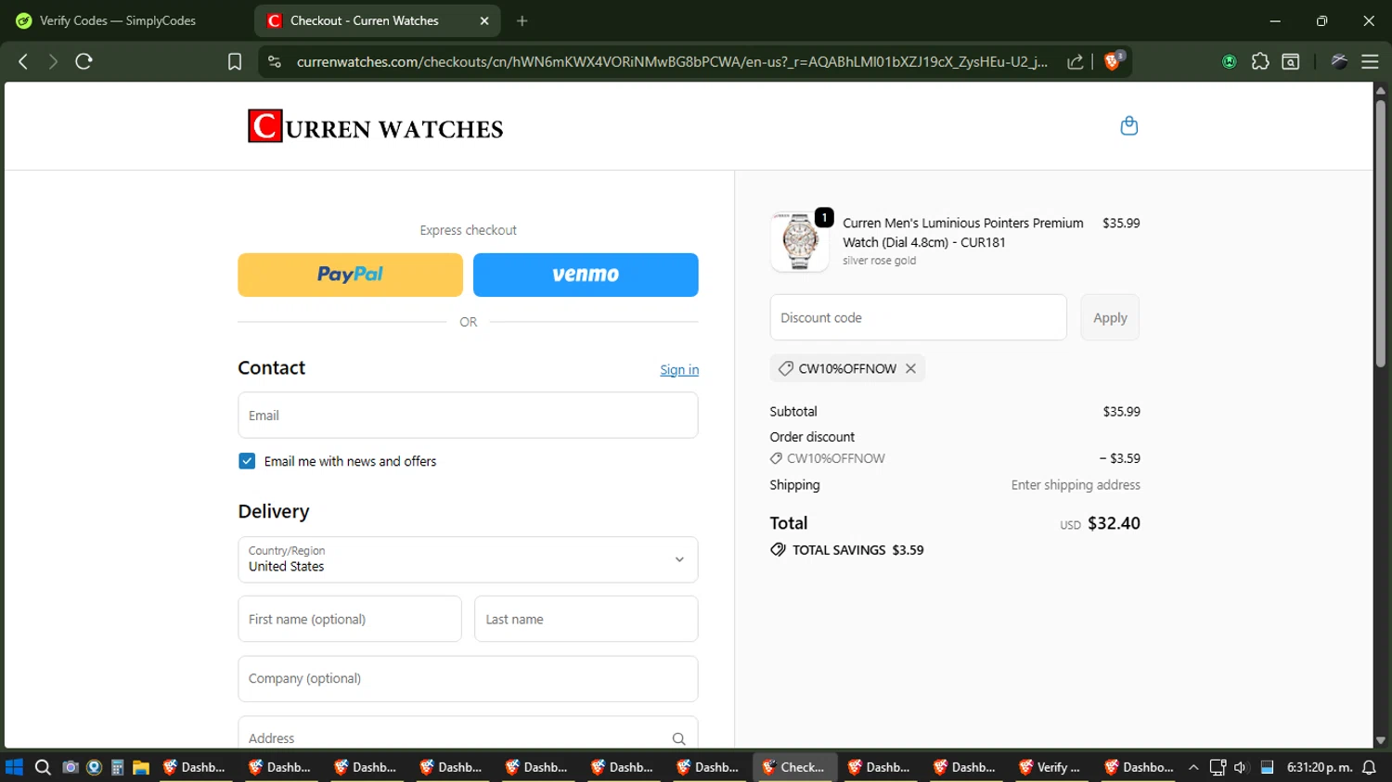1392x782 pixels.
Task: Click the share page icon
Action: (x=1075, y=61)
